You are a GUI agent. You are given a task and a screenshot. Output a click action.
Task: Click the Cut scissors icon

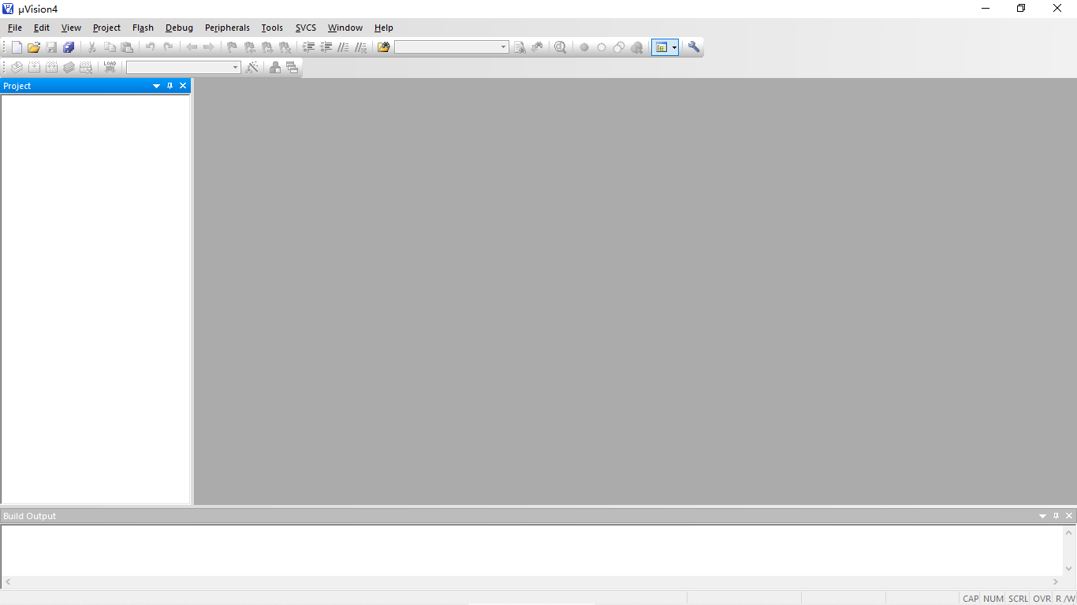pyautogui.click(x=91, y=47)
